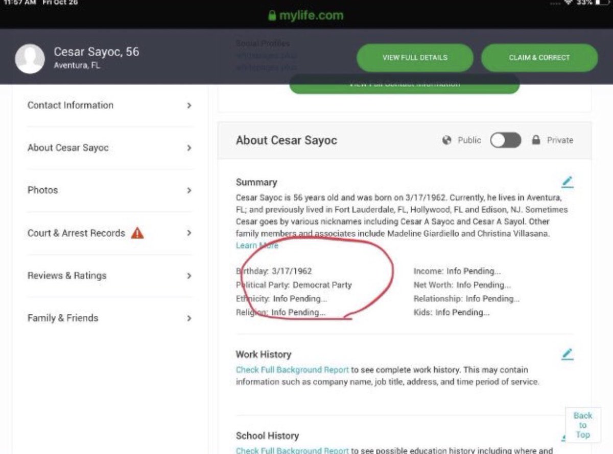Click the Back to Top button
This screenshot has width=613, height=454.
(x=583, y=425)
